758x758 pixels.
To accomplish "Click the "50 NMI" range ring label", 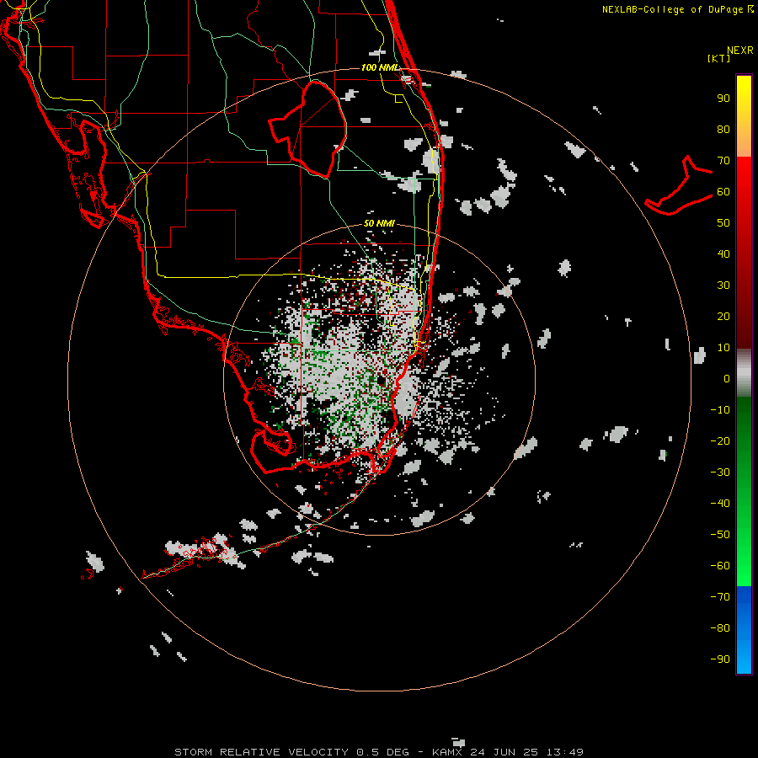I will 380,223.
